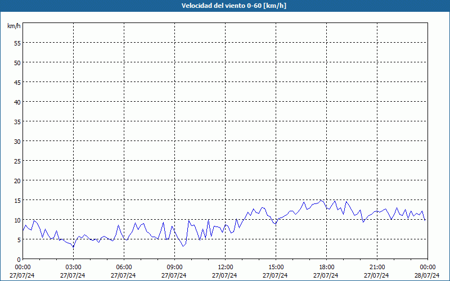Click the chart title 'Velocidad del viento 0-60 [km/h]'
Image resolution: width=450 pixels, height=281 pixels.
(x=225, y=6)
